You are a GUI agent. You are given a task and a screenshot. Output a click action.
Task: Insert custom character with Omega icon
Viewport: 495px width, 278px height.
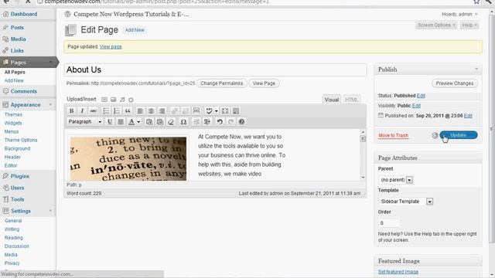pyautogui.click(x=183, y=122)
